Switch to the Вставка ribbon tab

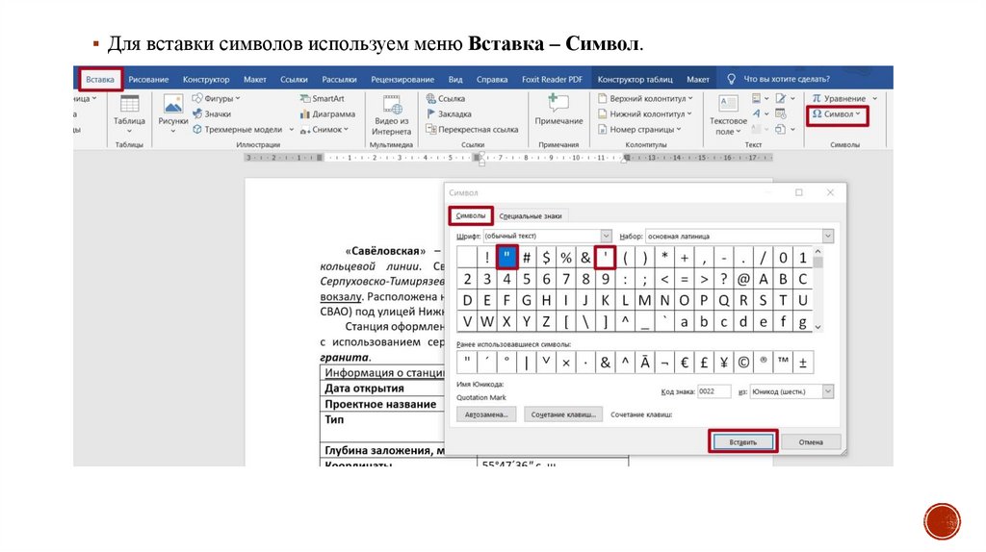[x=100, y=79]
